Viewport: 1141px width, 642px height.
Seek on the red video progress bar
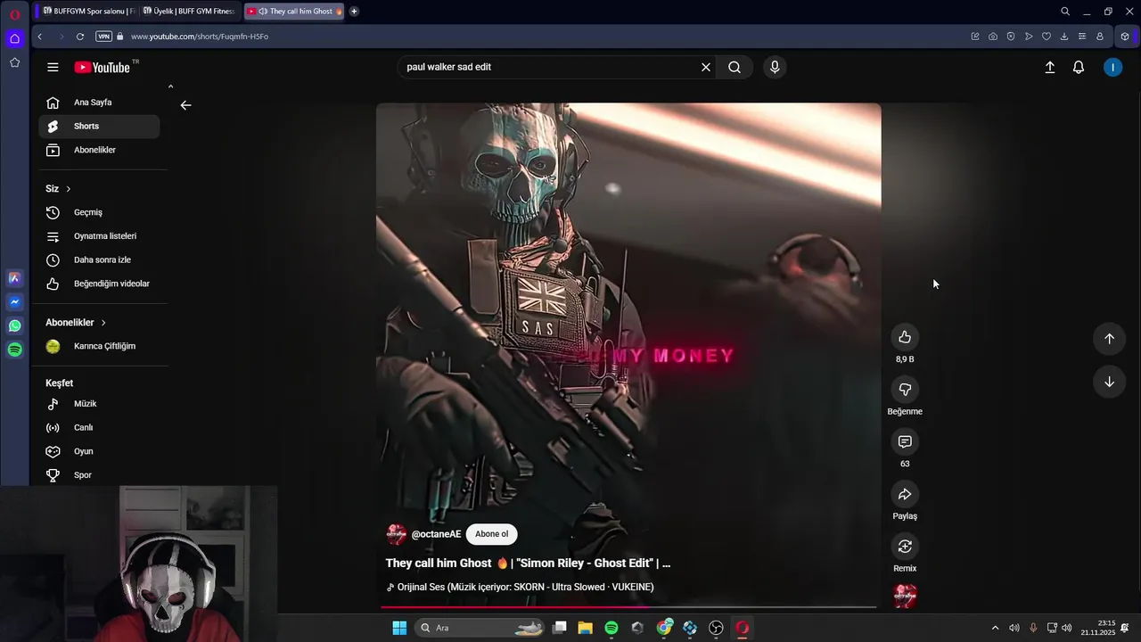[x=628, y=607]
